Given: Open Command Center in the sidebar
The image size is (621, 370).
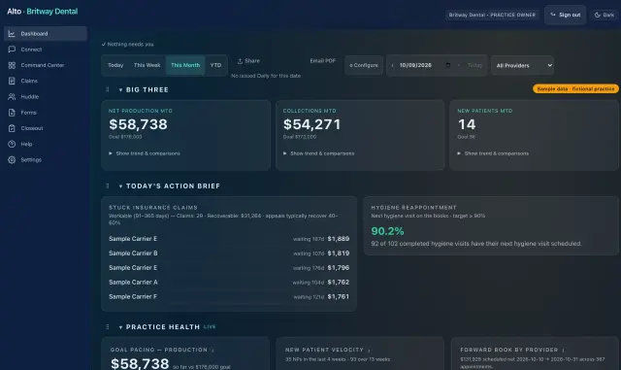Looking at the screenshot, I should pyautogui.click(x=46, y=65).
